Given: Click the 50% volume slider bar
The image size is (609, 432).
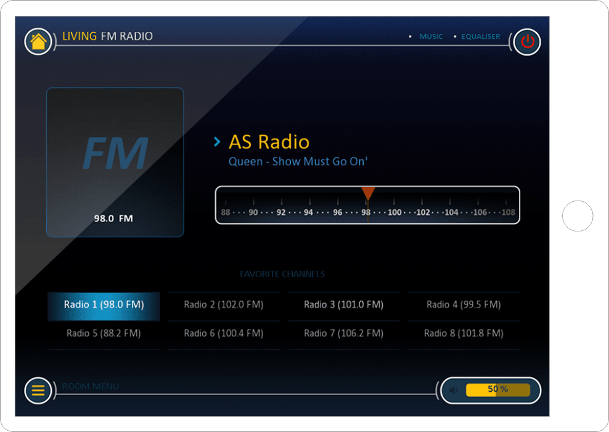Looking at the screenshot, I should (497, 389).
